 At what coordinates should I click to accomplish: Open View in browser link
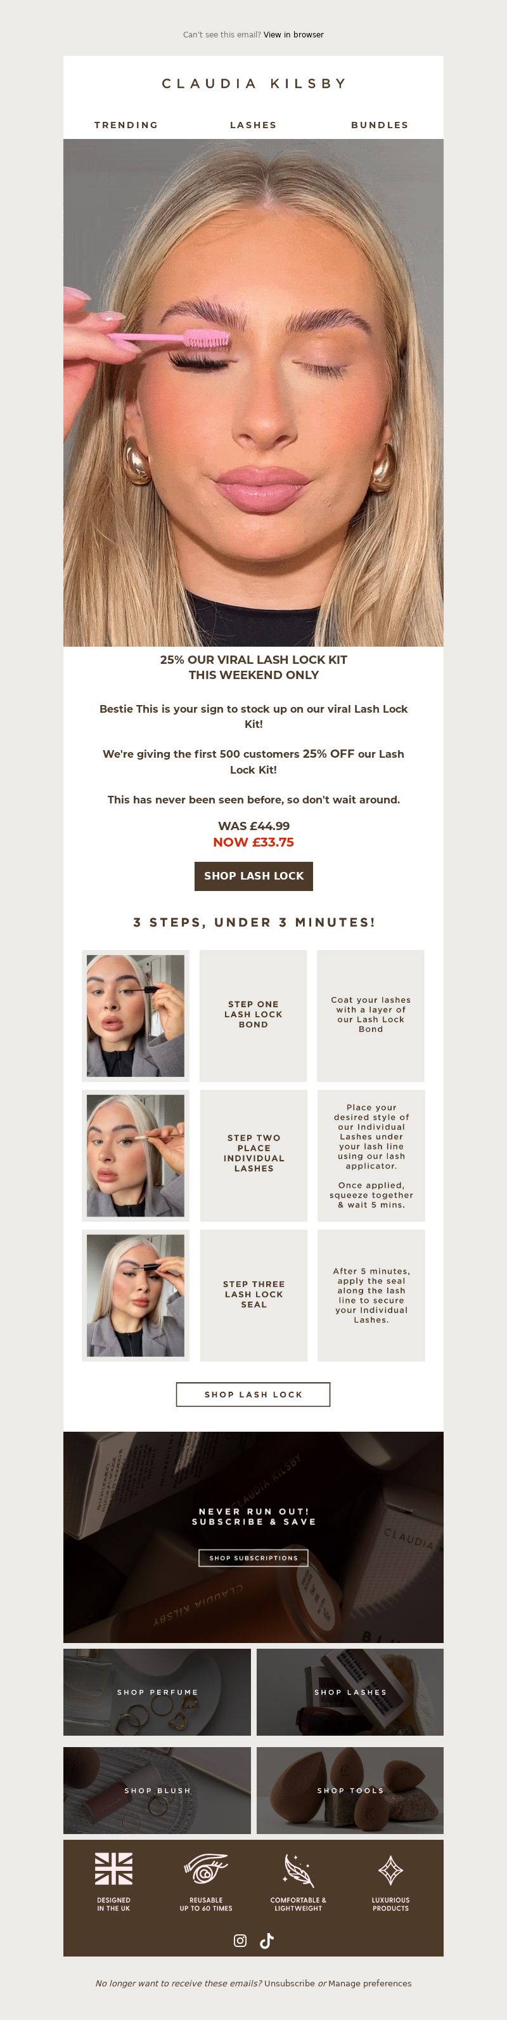click(293, 34)
